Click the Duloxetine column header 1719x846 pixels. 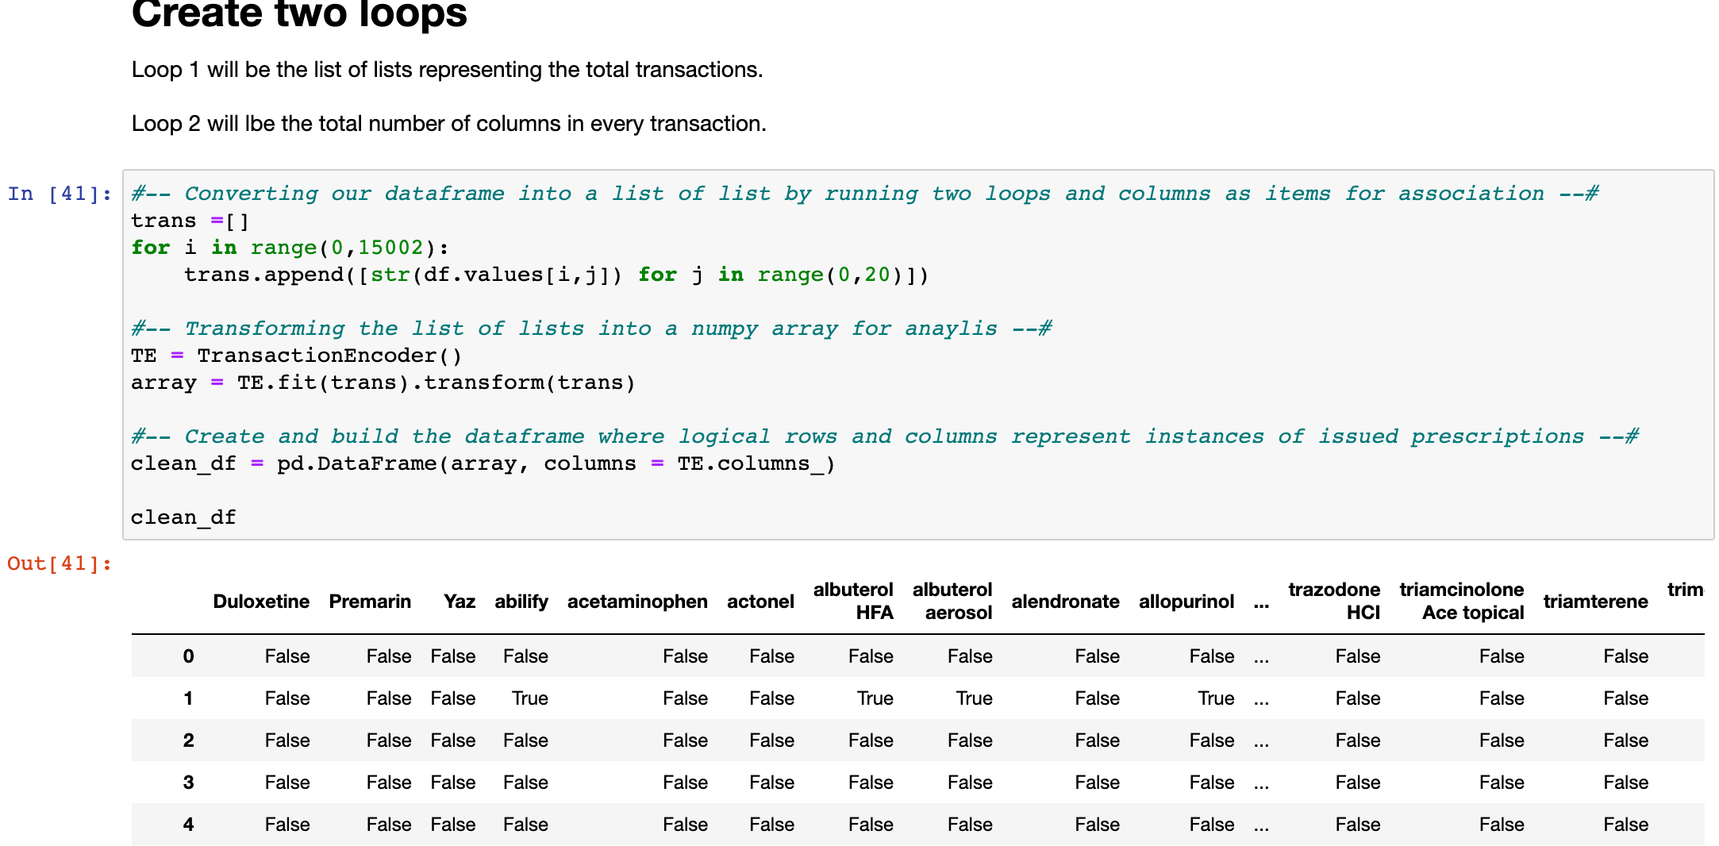pos(261,601)
